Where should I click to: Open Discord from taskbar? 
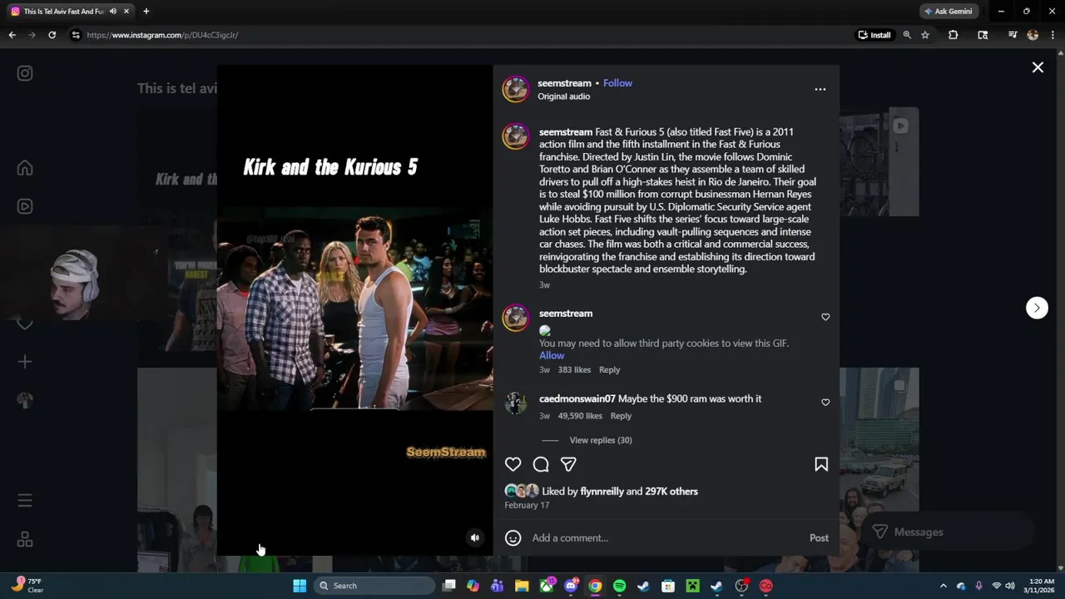571,586
